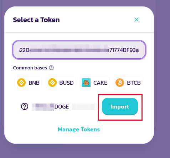Viewport: 170px width, 158px height.
Task: Choose the BNB common base chip
Action: [28, 83]
